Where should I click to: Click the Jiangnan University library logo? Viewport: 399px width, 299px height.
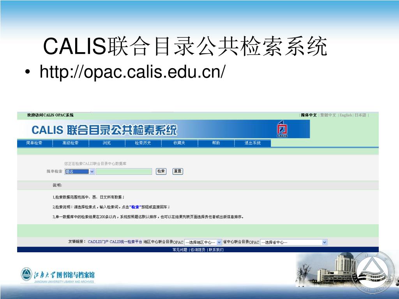pos(58,275)
